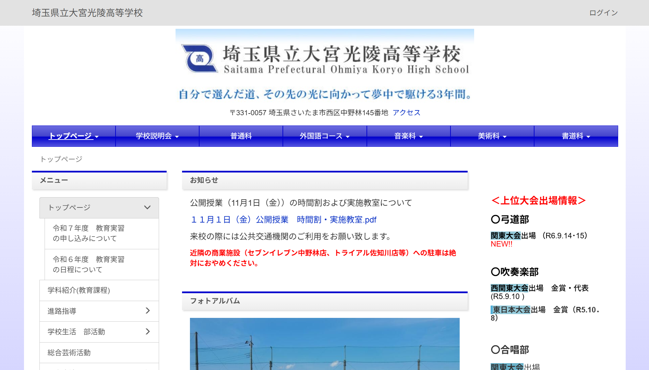The height and width of the screenshot is (370, 649).
Task: Click the メニュー sidebar header
Action: coord(99,180)
